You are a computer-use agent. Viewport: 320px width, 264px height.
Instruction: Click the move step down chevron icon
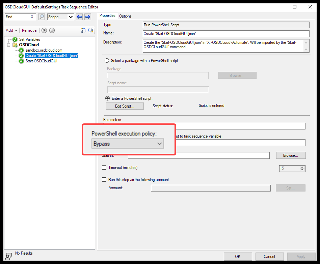tap(52, 30)
